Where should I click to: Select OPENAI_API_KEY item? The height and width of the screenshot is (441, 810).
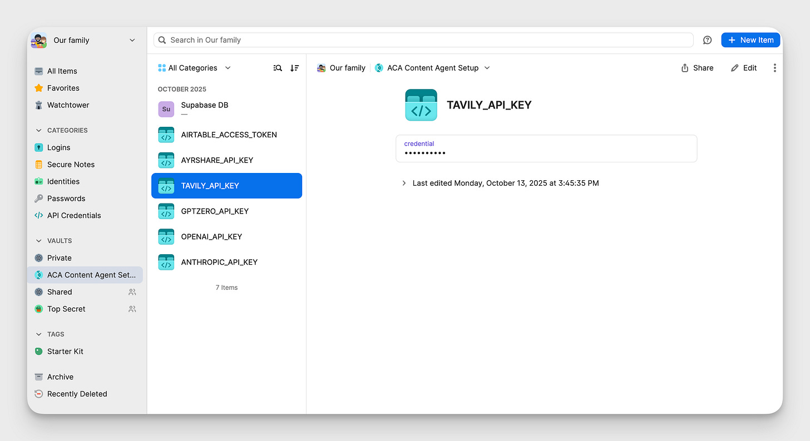coord(226,237)
